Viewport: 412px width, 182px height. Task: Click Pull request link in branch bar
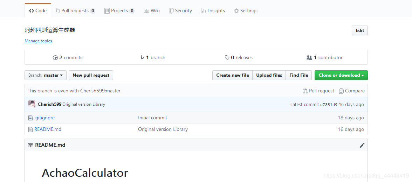pos(318,91)
